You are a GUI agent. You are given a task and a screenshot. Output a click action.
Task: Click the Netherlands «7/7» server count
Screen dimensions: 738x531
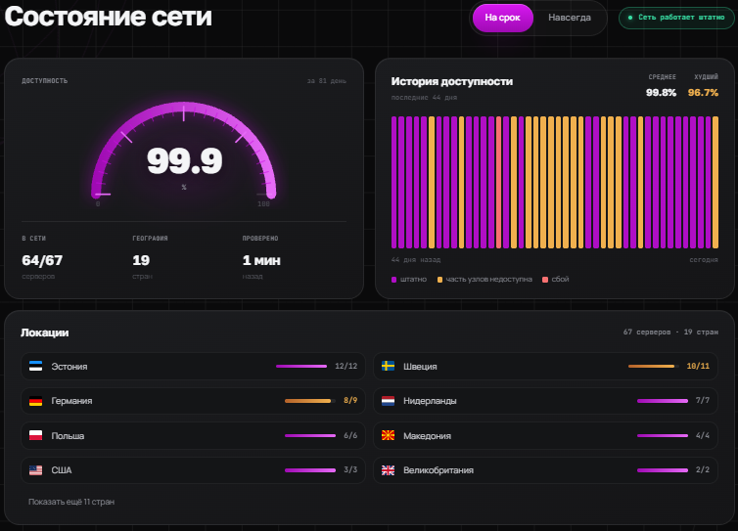click(703, 400)
